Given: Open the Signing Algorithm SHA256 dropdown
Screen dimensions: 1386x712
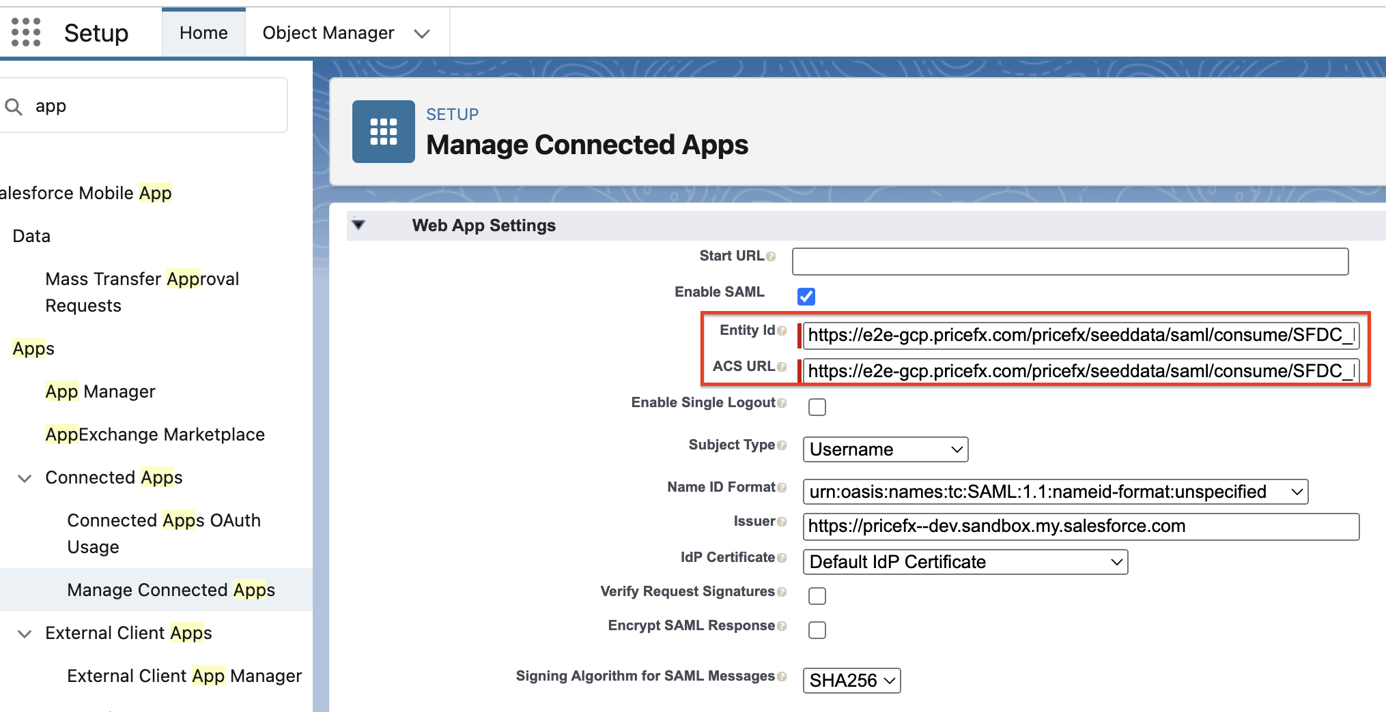Looking at the screenshot, I should tap(851, 681).
